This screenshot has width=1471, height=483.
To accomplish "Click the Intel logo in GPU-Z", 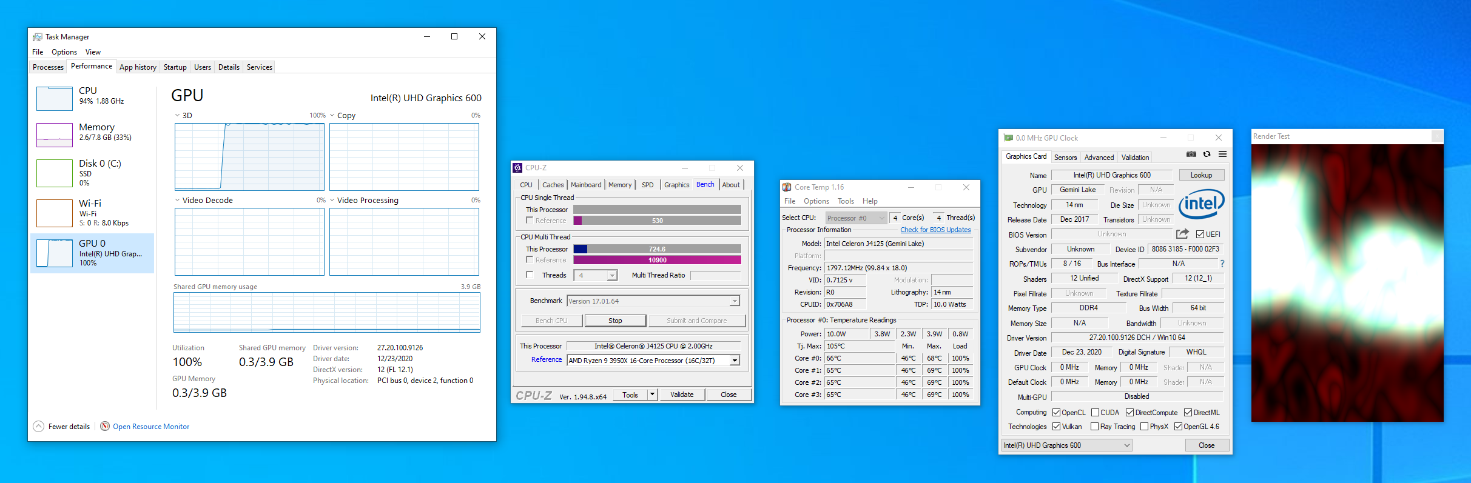I will point(1201,204).
